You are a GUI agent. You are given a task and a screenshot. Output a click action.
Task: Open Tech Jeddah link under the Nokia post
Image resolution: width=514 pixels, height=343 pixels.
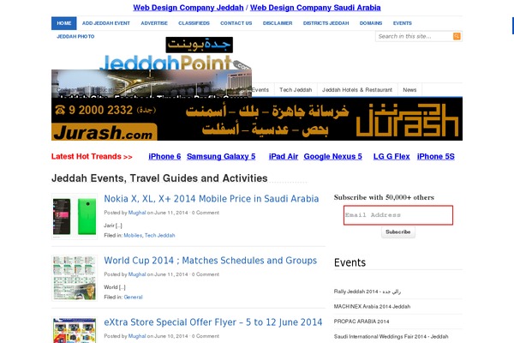(x=159, y=235)
